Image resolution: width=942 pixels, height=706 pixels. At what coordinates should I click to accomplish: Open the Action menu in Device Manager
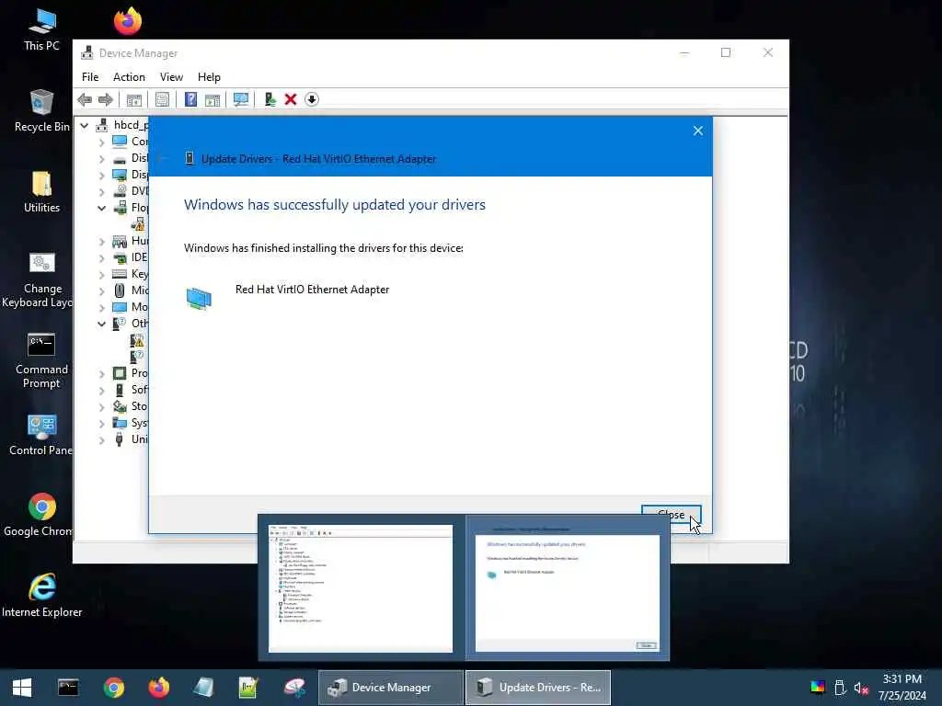[x=129, y=77]
